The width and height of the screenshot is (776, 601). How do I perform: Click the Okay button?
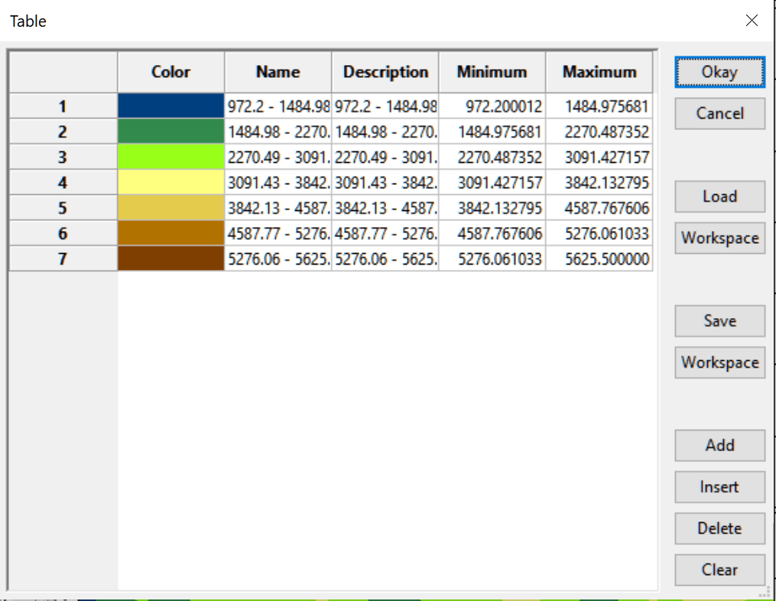tap(719, 72)
